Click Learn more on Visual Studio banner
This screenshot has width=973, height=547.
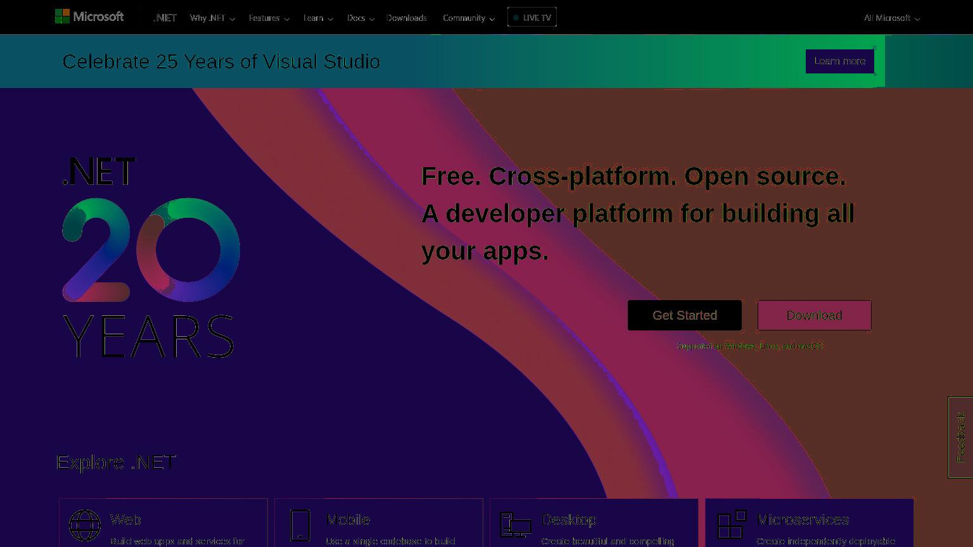tap(840, 61)
